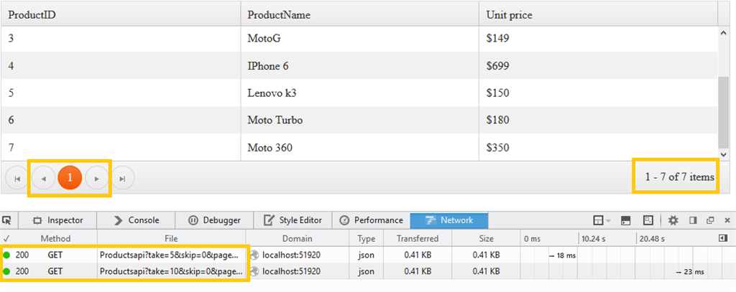Switch to the Debugger tab
The image size is (736, 292).
point(214,220)
